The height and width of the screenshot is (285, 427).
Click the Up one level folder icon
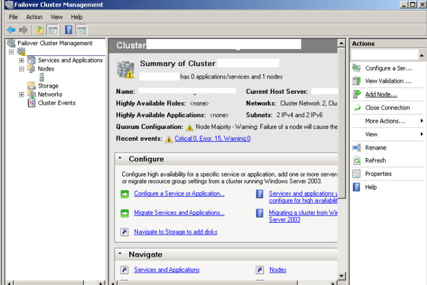[x=40, y=29]
